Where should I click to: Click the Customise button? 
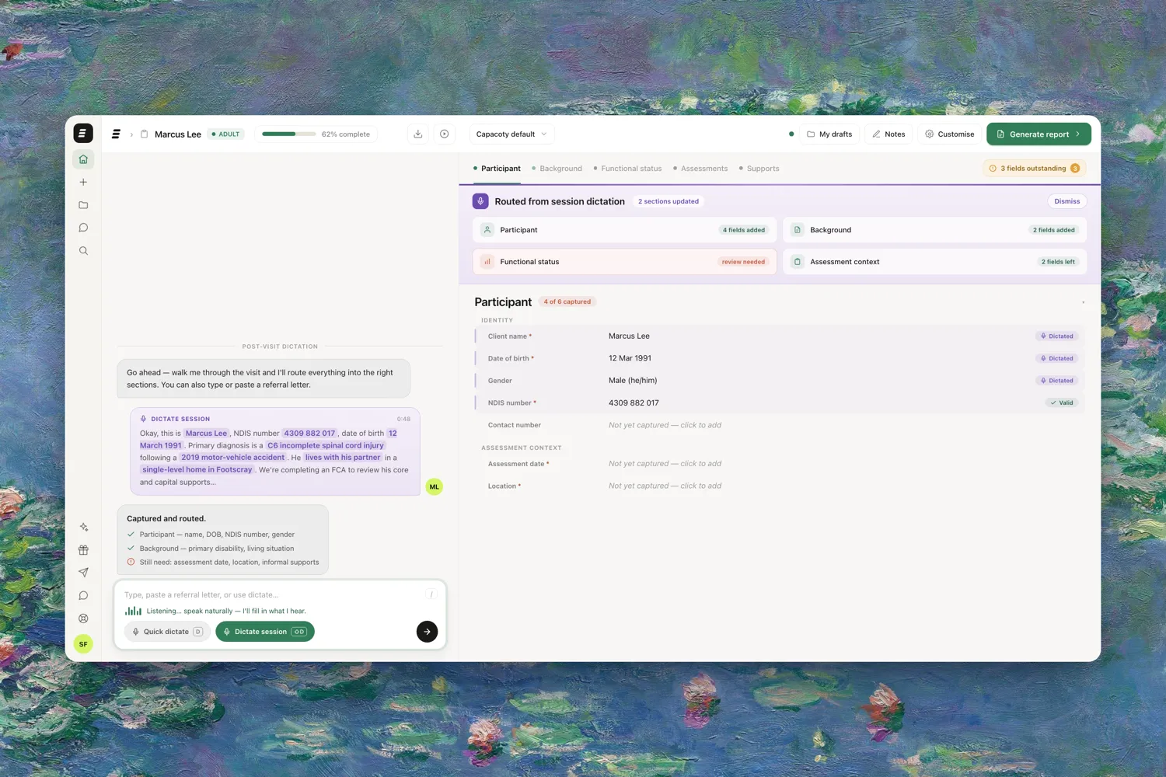pyautogui.click(x=949, y=134)
